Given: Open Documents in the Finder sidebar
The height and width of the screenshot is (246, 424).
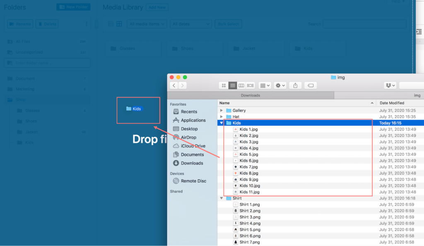Looking at the screenshot, I should click(192, 155).
